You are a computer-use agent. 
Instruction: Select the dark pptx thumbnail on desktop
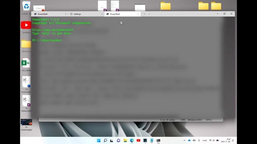click(27, 122)
